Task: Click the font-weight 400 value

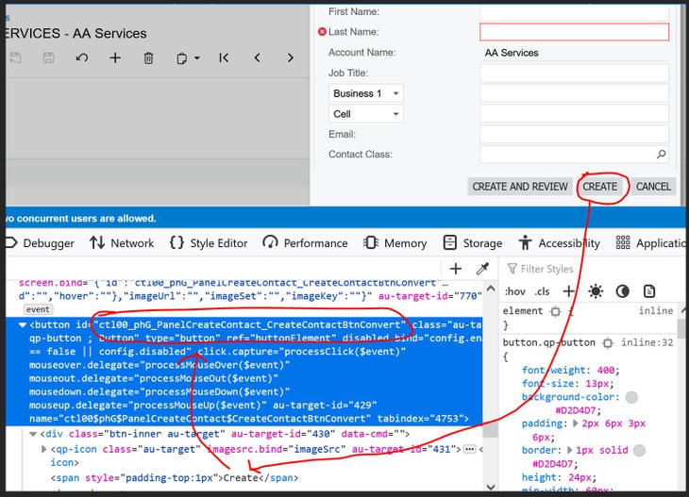Action: tap(606, 370)
